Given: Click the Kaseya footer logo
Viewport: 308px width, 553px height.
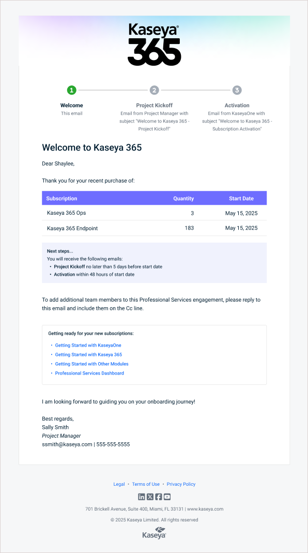Looking at the screenshot, I should (155, 533).
